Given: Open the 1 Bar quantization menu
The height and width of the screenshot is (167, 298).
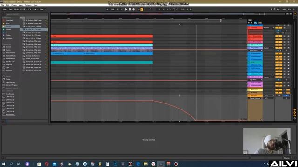Looking at the screenshot, I should pos(42,9).
